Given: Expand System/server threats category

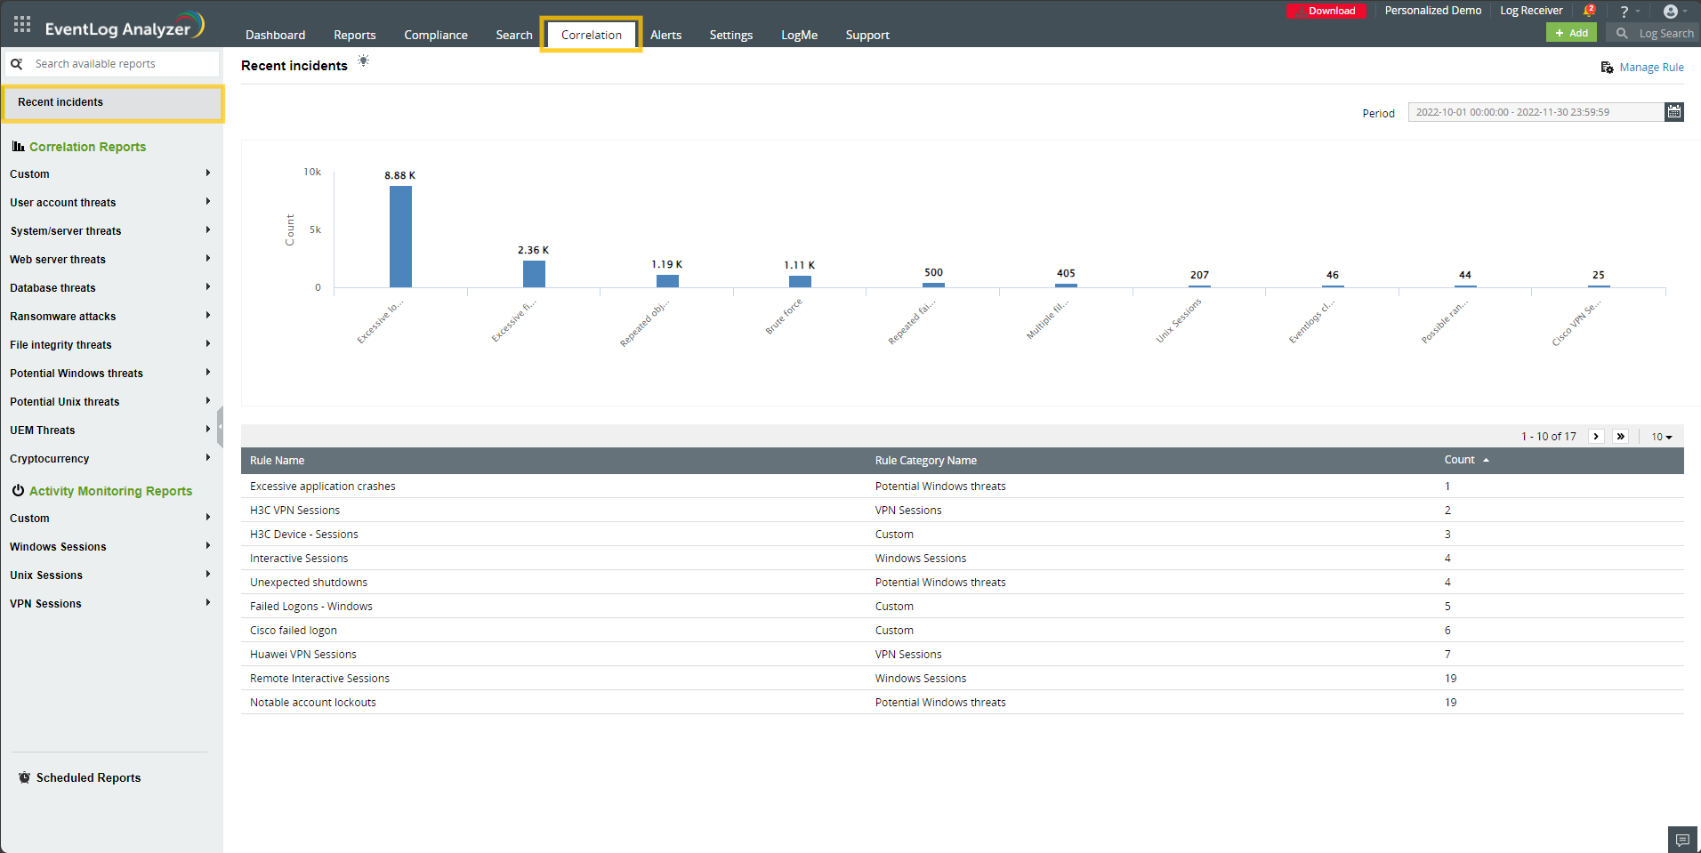Looking at the screenshot, I should click(x=111, y=231).
